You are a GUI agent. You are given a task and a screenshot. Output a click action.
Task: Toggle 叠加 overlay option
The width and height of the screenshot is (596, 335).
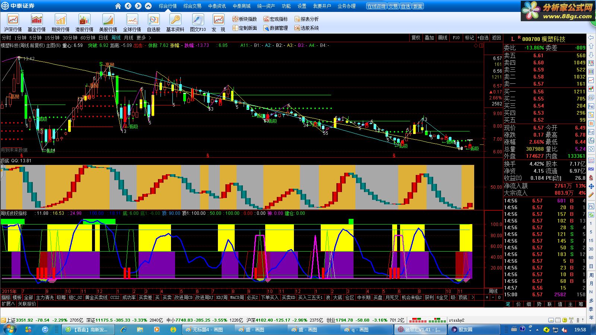coord(429,38)
